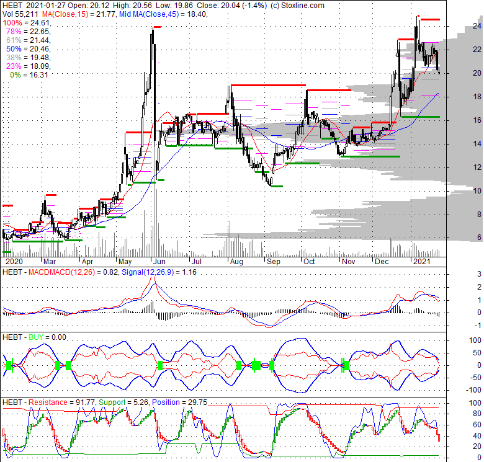Click the '(c) Stoxline.com' credit text
Image resolution: width=484 pixels, height=462 pixels.
tap(297, 6)
